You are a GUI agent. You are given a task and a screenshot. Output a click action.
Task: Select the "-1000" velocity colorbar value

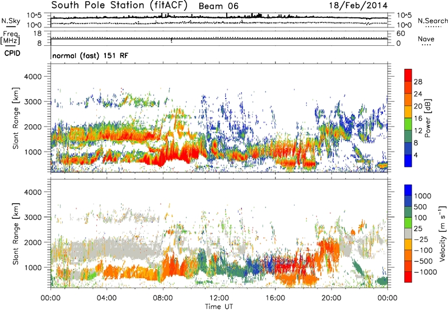pyautogui.click(x=425, y=272)
